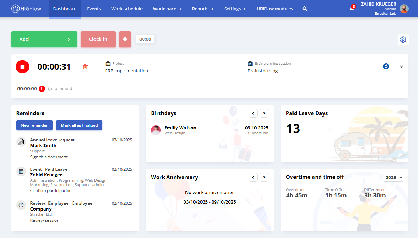Click the 00:00 time field

tap(145, 39)
